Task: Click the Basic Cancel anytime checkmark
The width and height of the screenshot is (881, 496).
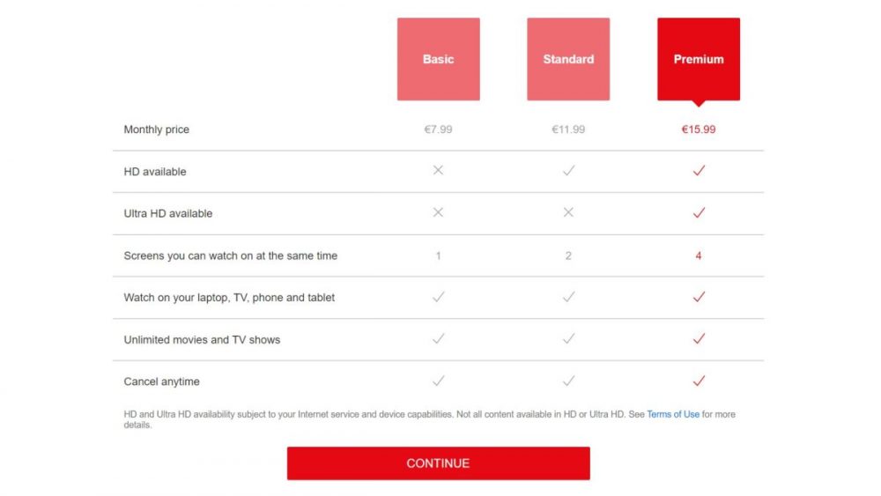Action: [x=438, y=381]
